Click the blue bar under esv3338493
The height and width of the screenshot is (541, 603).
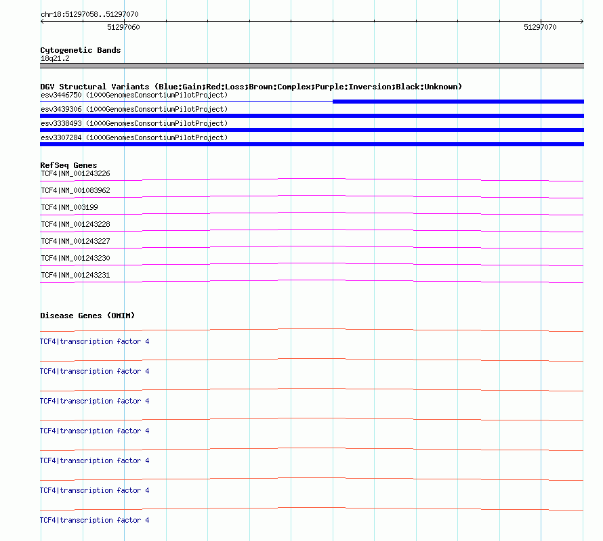click(x=312, y=130)
